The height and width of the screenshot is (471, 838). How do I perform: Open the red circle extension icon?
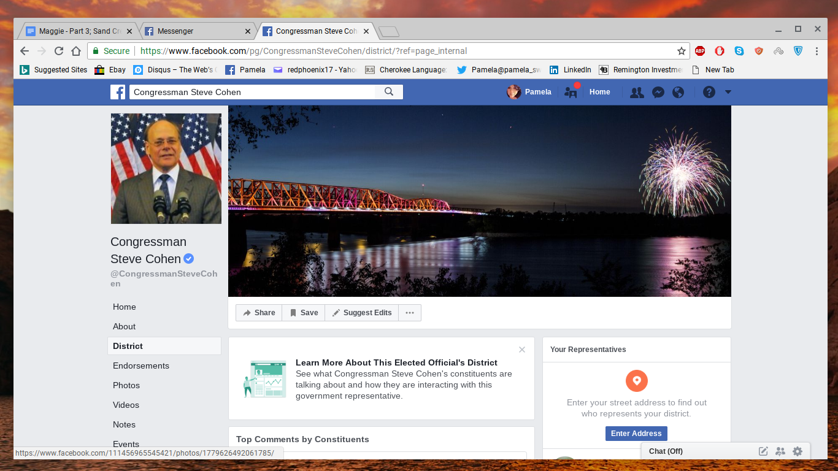coord(720,51)
